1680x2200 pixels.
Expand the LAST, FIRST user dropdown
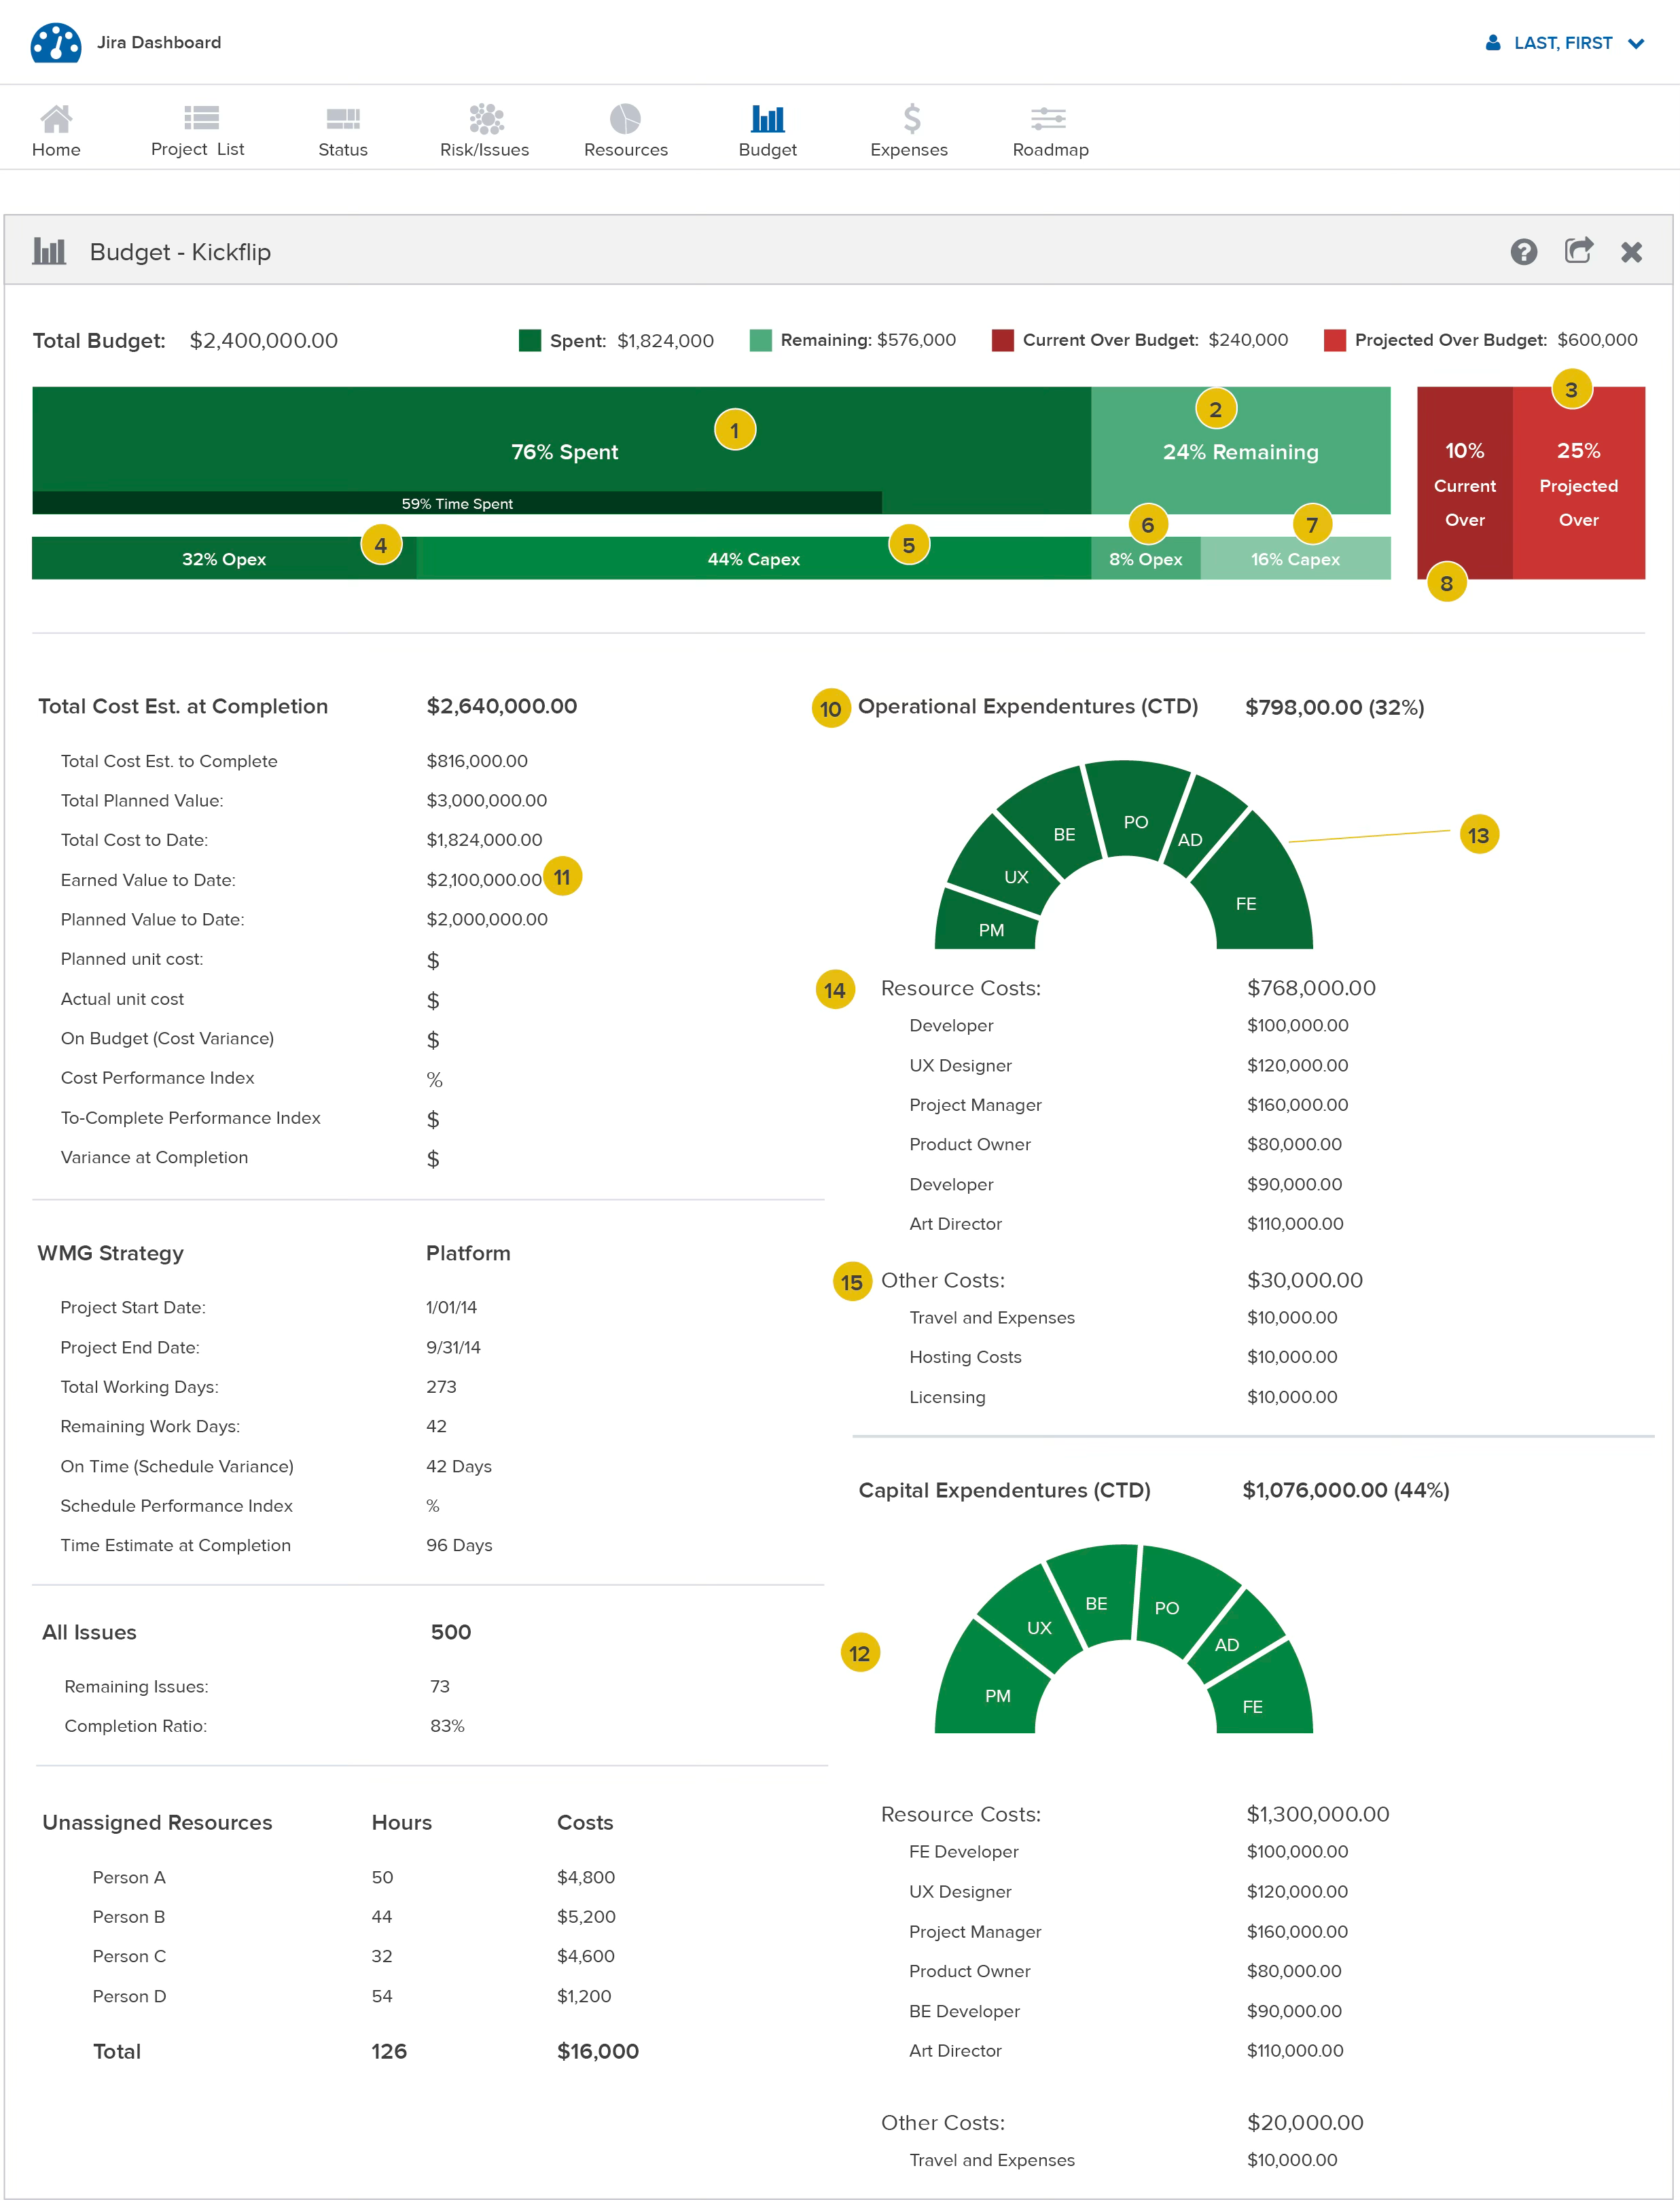pos(1564,43)
